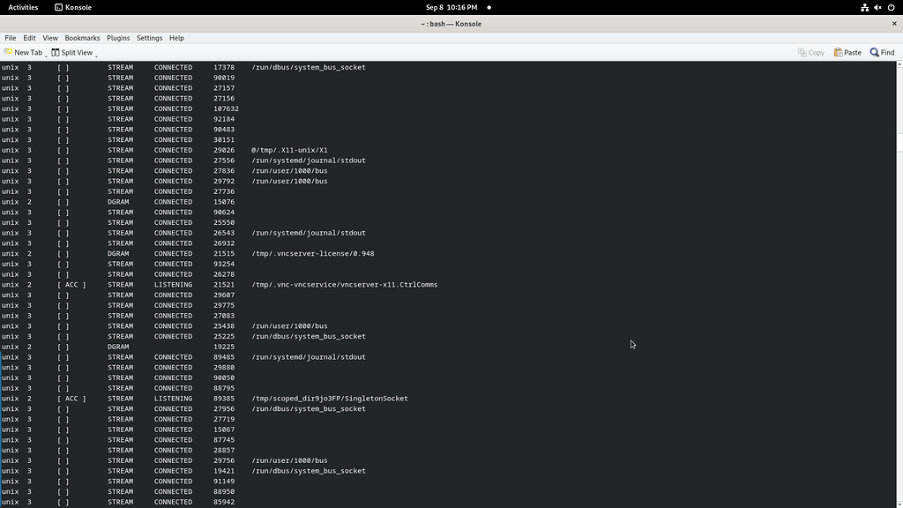Screen dimensions: 903x508
Task: Open the Help menu
Action: (x=176, y=38)
